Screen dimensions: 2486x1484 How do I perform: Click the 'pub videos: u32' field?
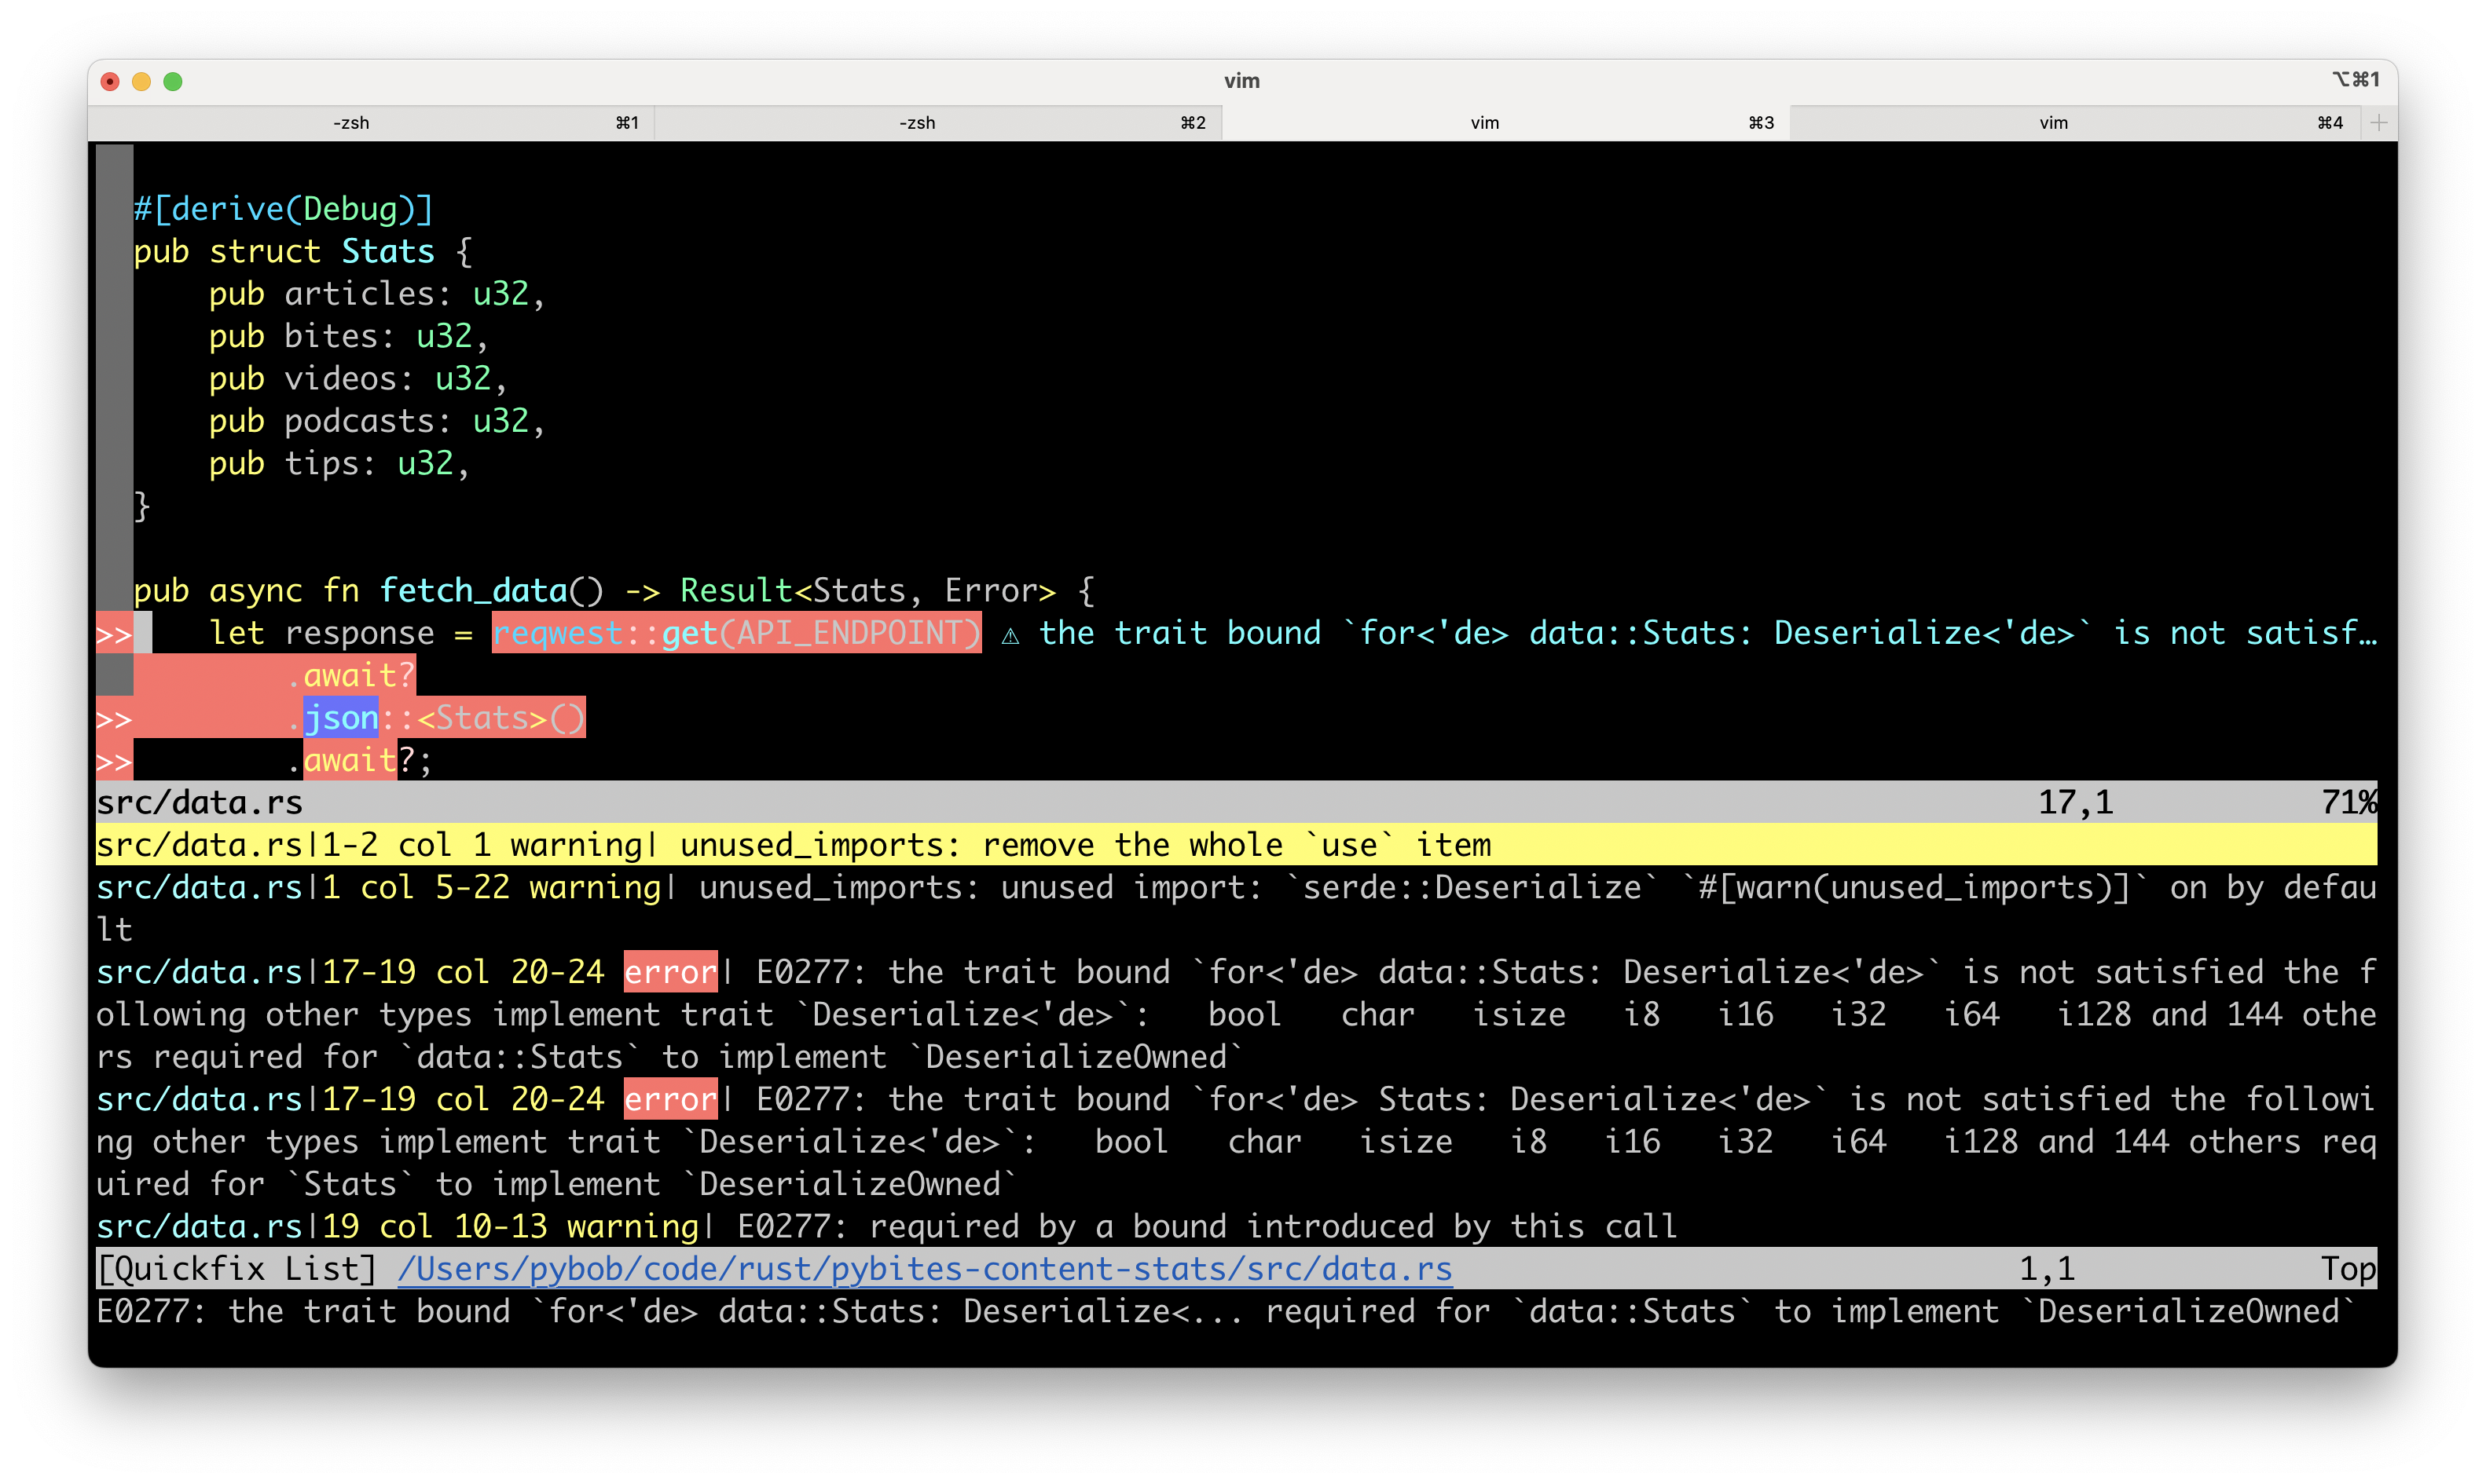(x=357, y=379)
